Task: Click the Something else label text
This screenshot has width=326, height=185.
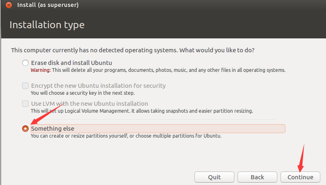Action: [x=52, y=129]
